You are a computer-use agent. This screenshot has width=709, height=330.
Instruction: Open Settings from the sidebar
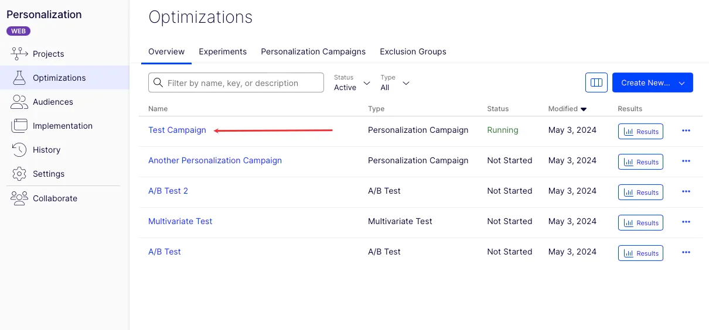[38, 174]
